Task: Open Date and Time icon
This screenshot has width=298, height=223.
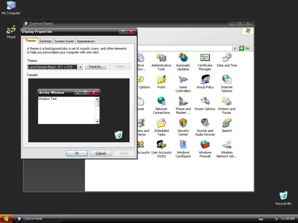Action: [227, 60]
